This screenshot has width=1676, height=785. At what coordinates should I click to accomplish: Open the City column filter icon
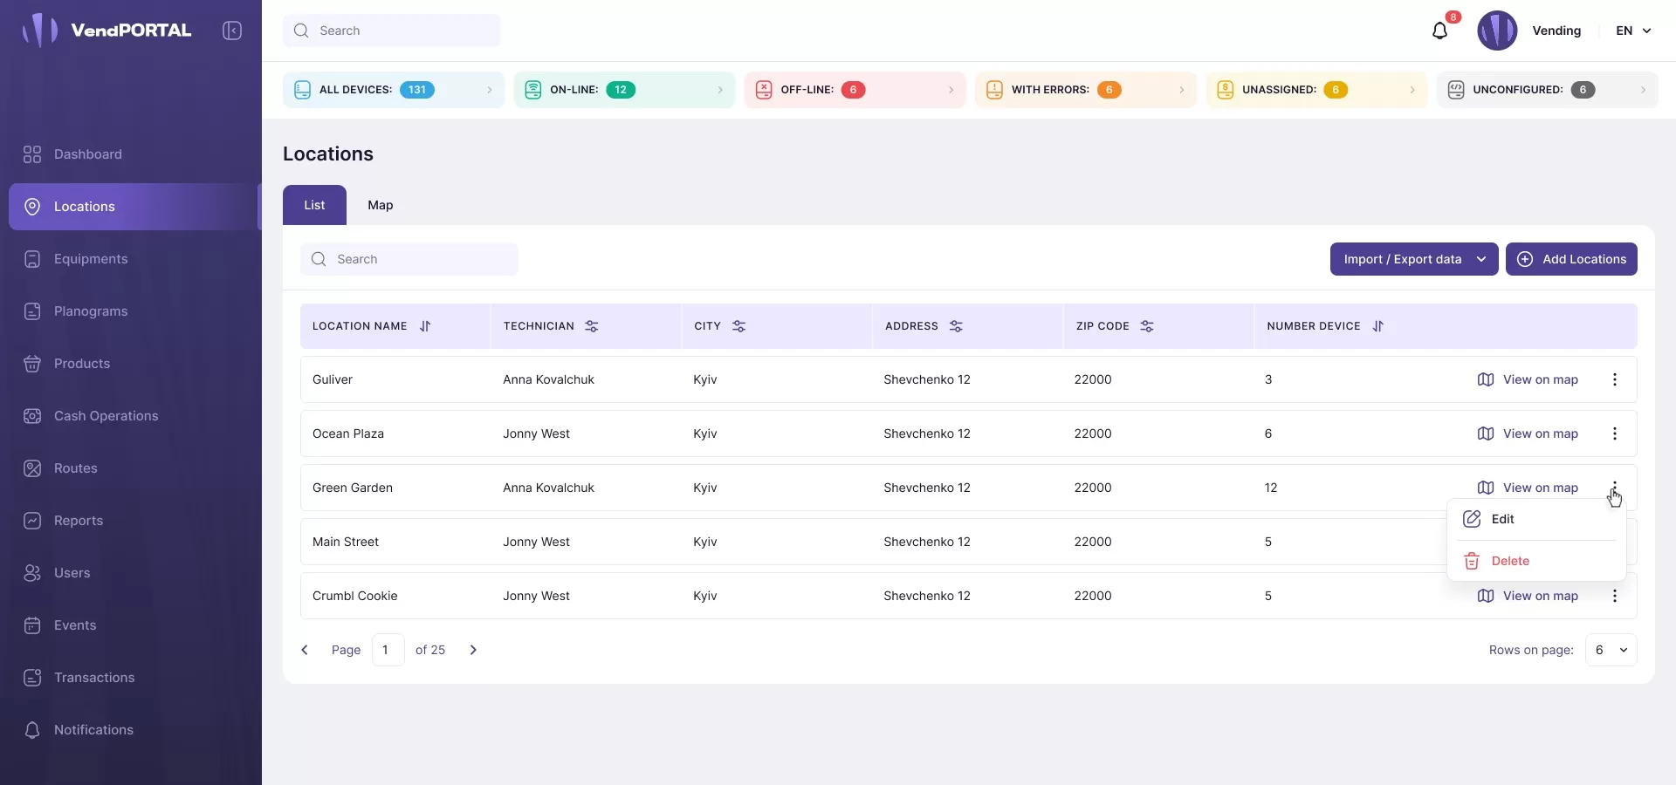point(738,326)
